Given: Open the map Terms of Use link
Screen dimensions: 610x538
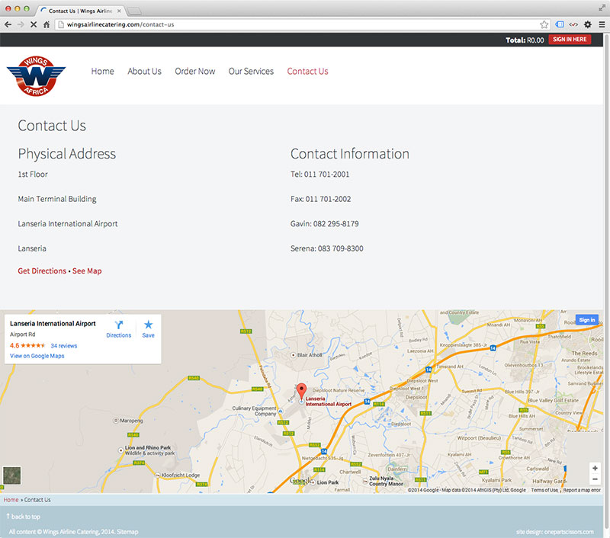Looking at the screenshot, I should pos(544,490).
